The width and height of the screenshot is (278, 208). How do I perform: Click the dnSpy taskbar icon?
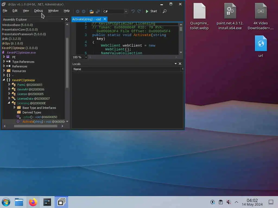click(61, 202)
